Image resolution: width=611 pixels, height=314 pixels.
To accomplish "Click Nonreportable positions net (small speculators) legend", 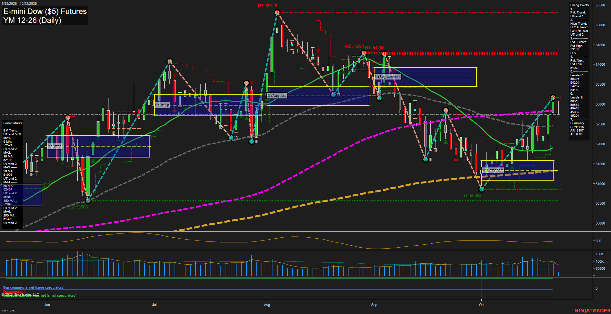I will 39,296.
